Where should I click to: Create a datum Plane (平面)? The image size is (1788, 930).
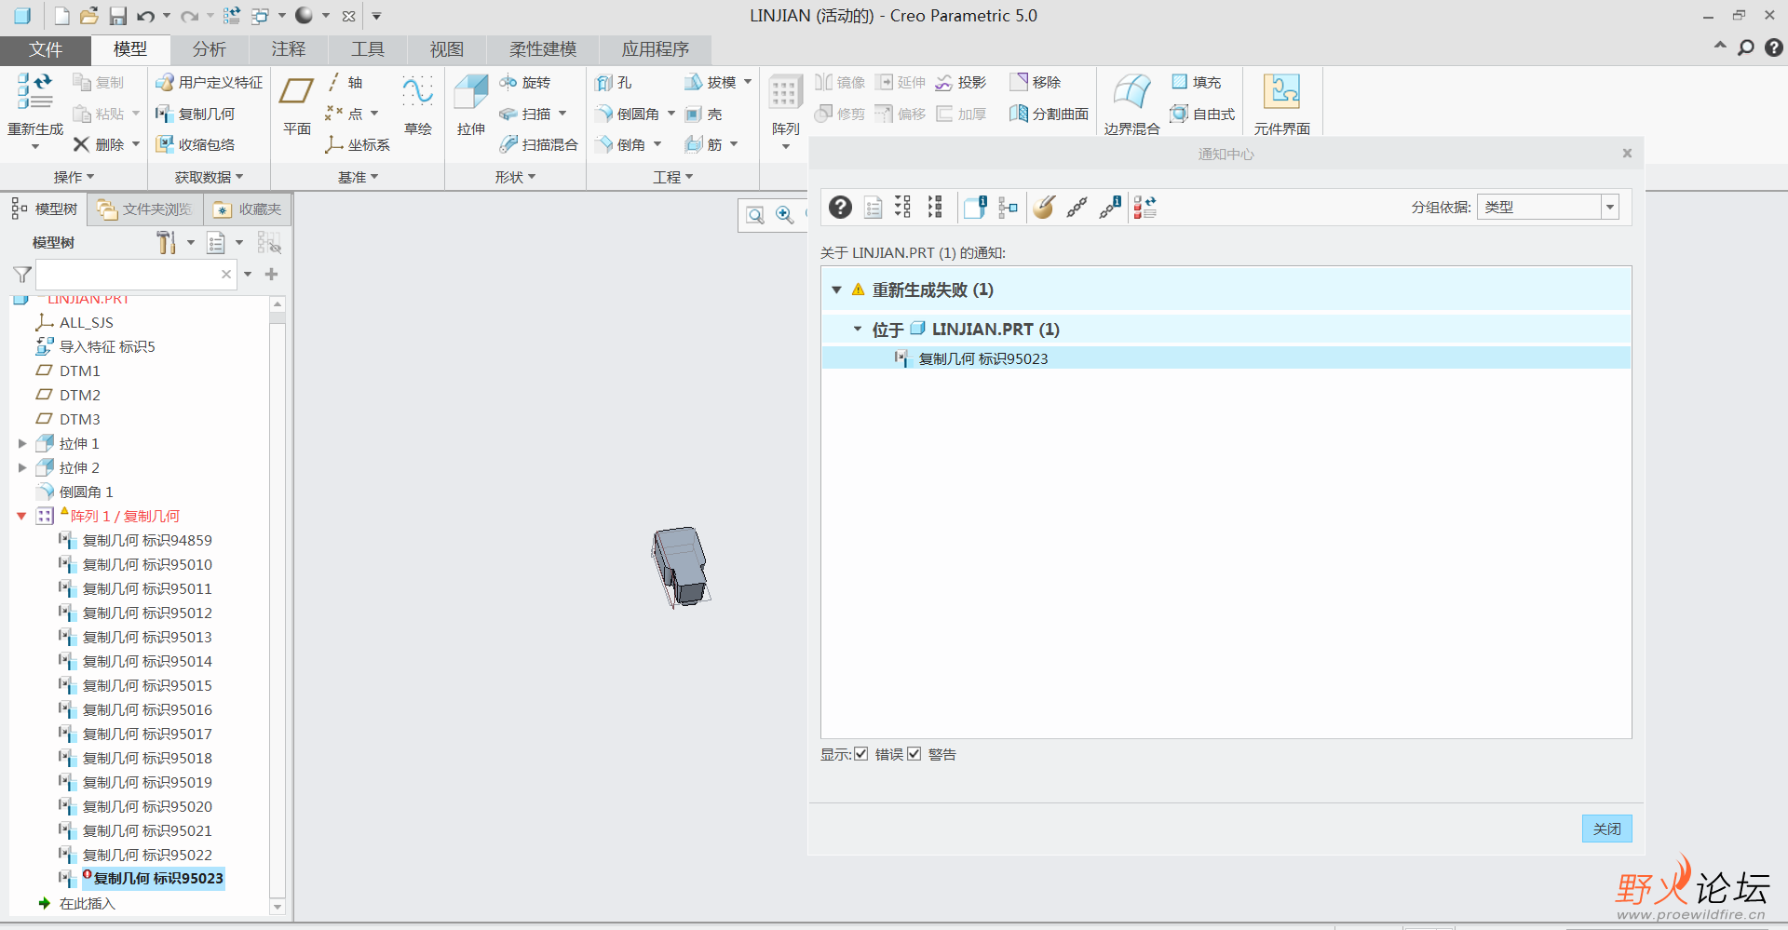297,104
